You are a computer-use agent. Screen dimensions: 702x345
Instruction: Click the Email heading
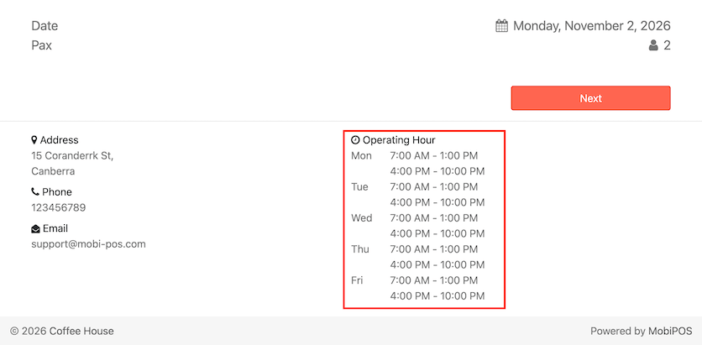coord(55,228)
